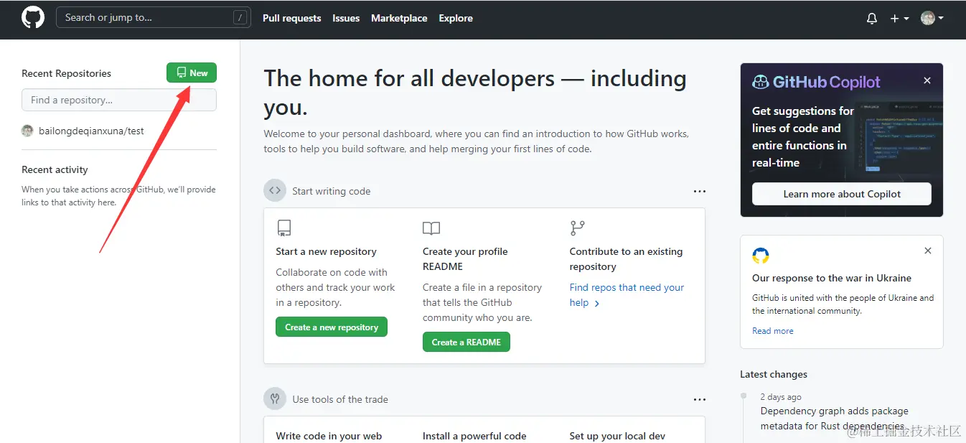Click the avatar next to bailongdeqianxuna/test
This screenshot has height=443, width=966.
click(x=27, y=131)
